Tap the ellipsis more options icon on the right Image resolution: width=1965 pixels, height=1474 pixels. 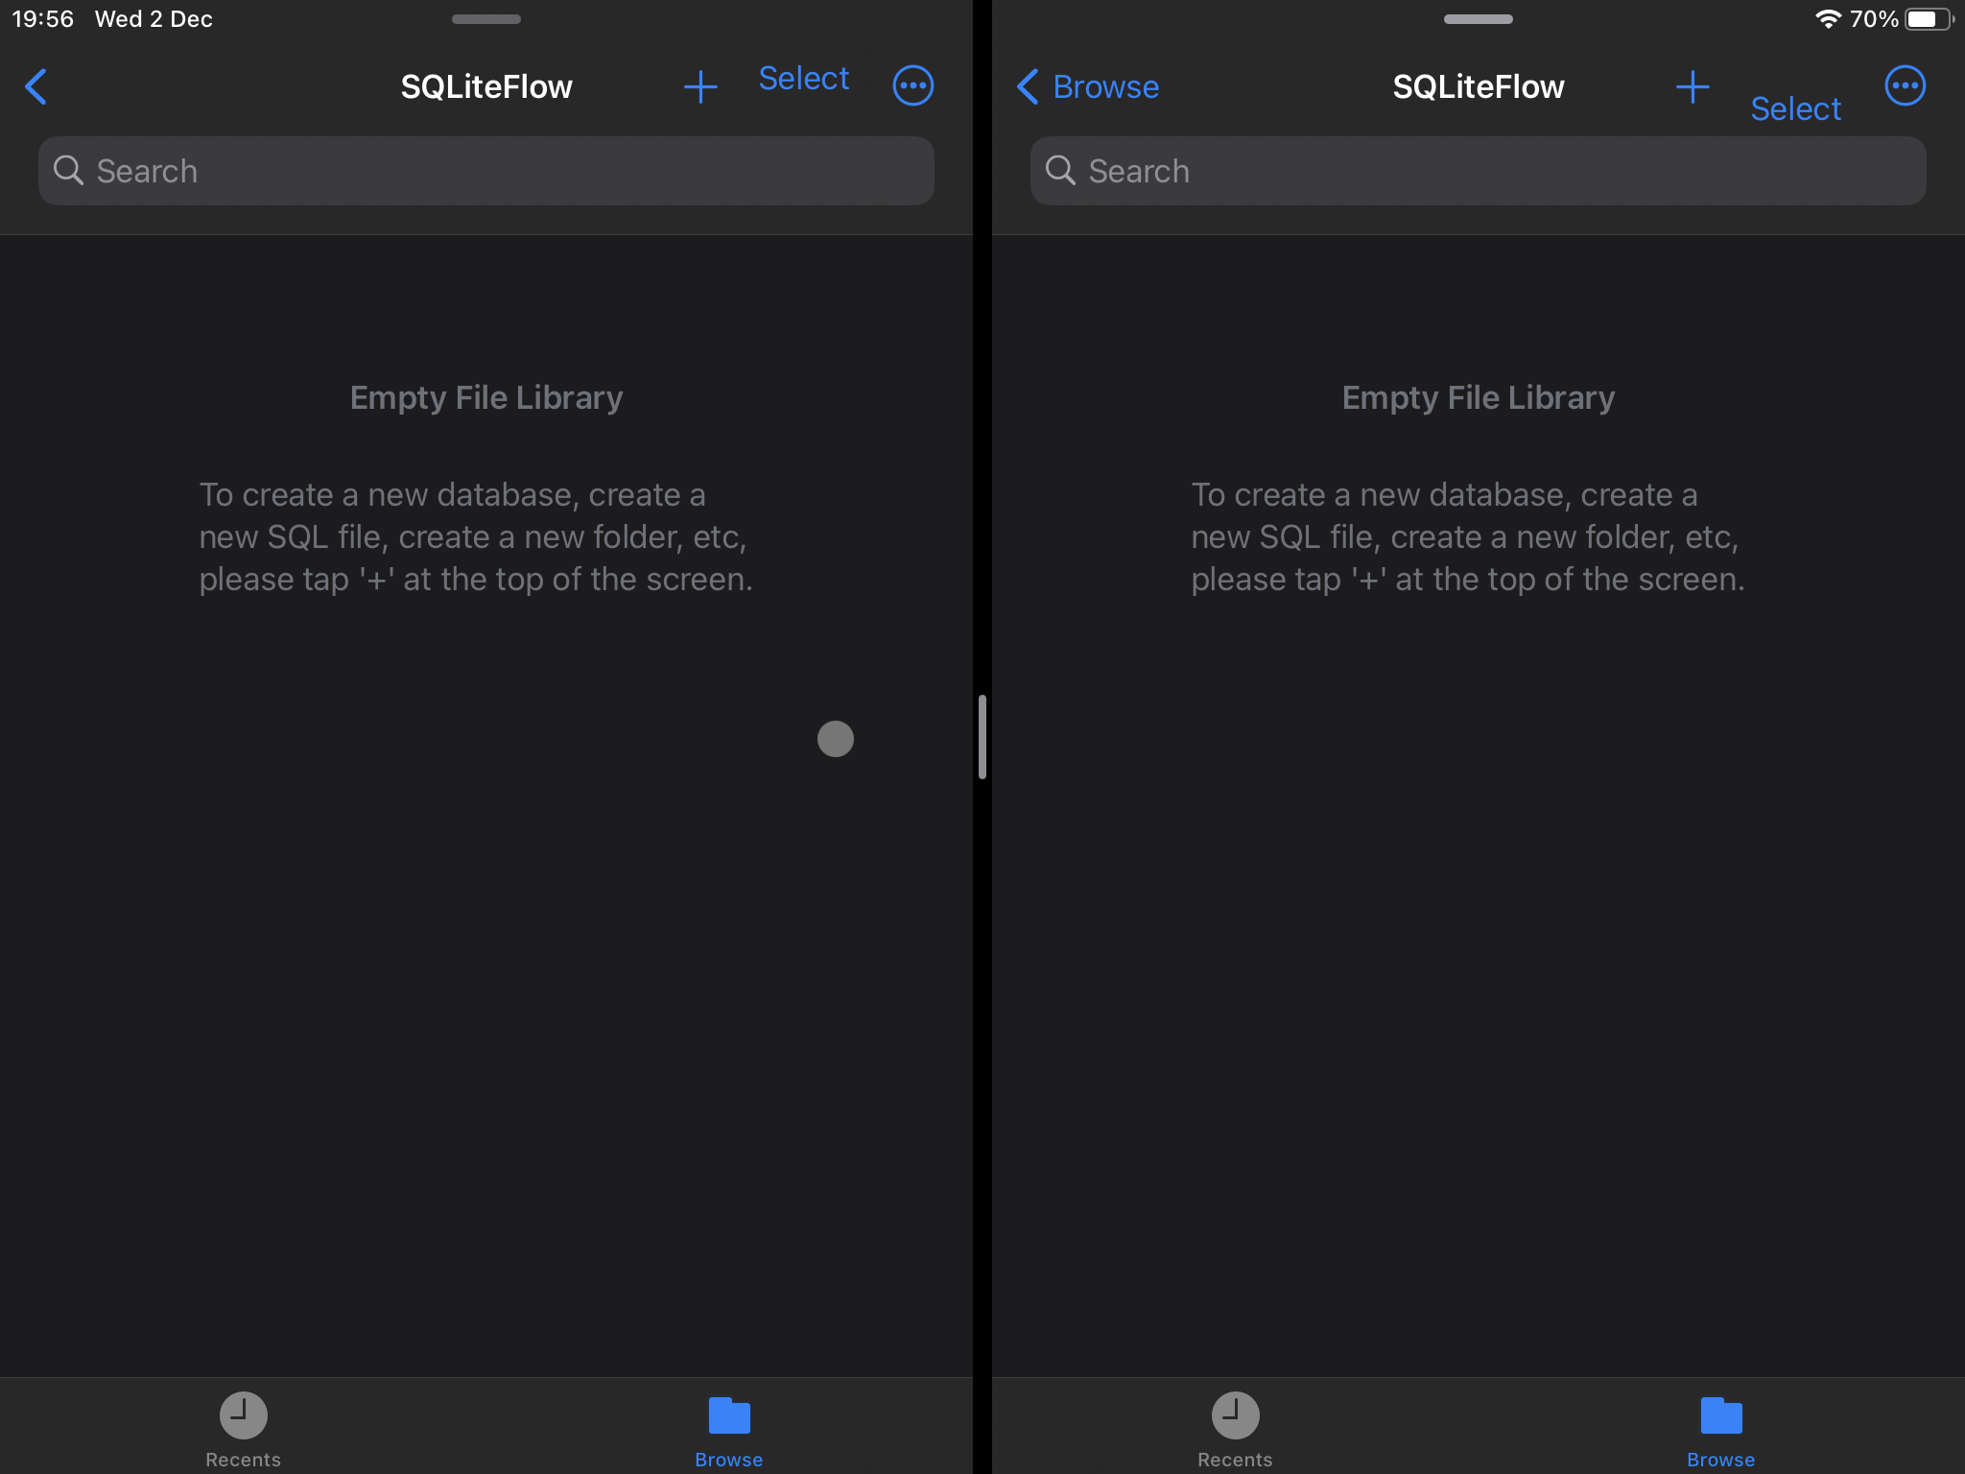(x=1906, y=85)
